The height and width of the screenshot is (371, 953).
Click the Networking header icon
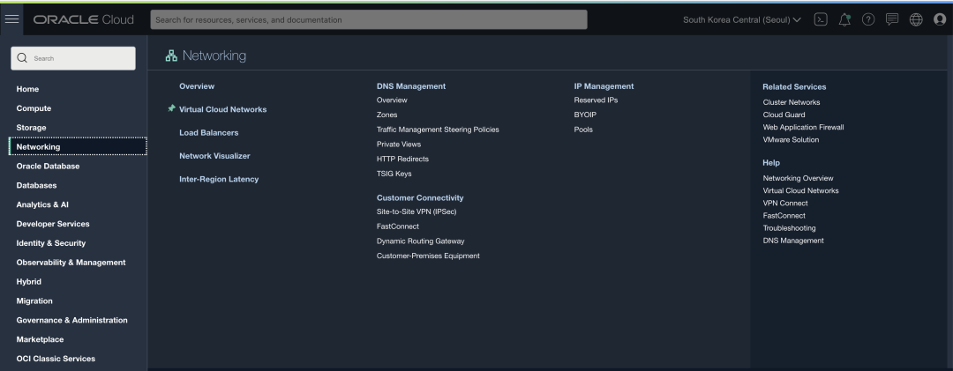tap(171, 56)
